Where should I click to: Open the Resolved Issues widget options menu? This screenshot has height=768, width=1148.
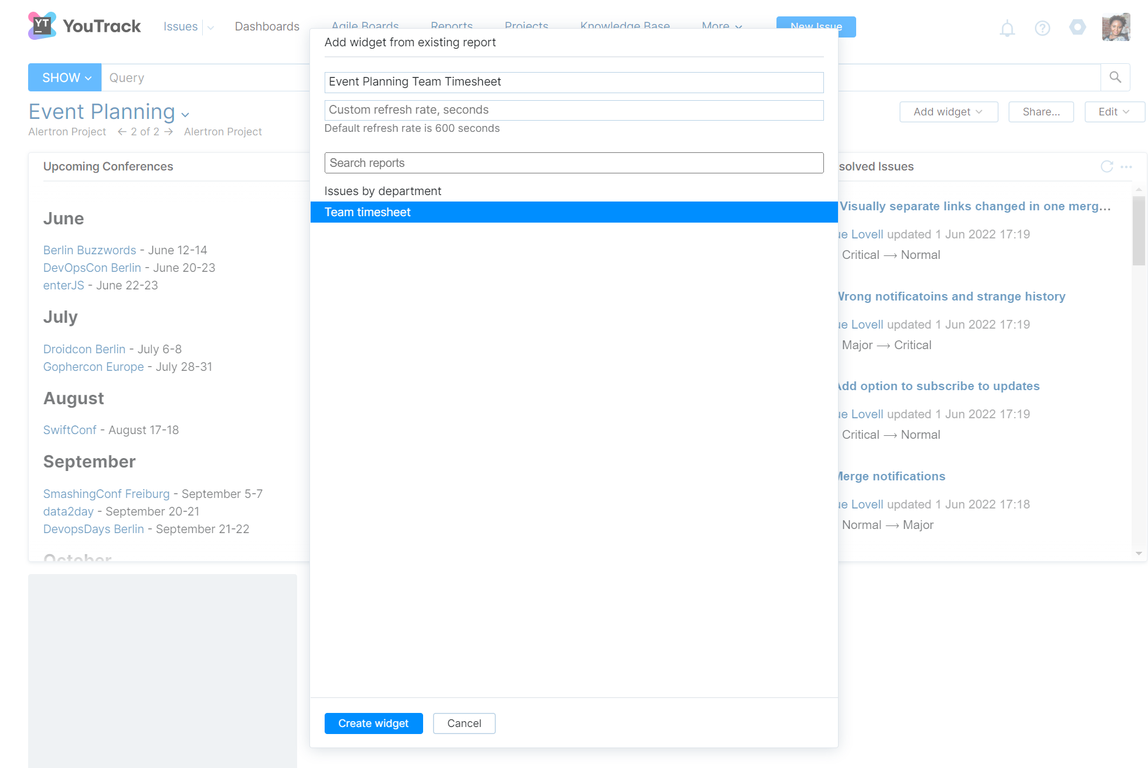(1126, 167)
